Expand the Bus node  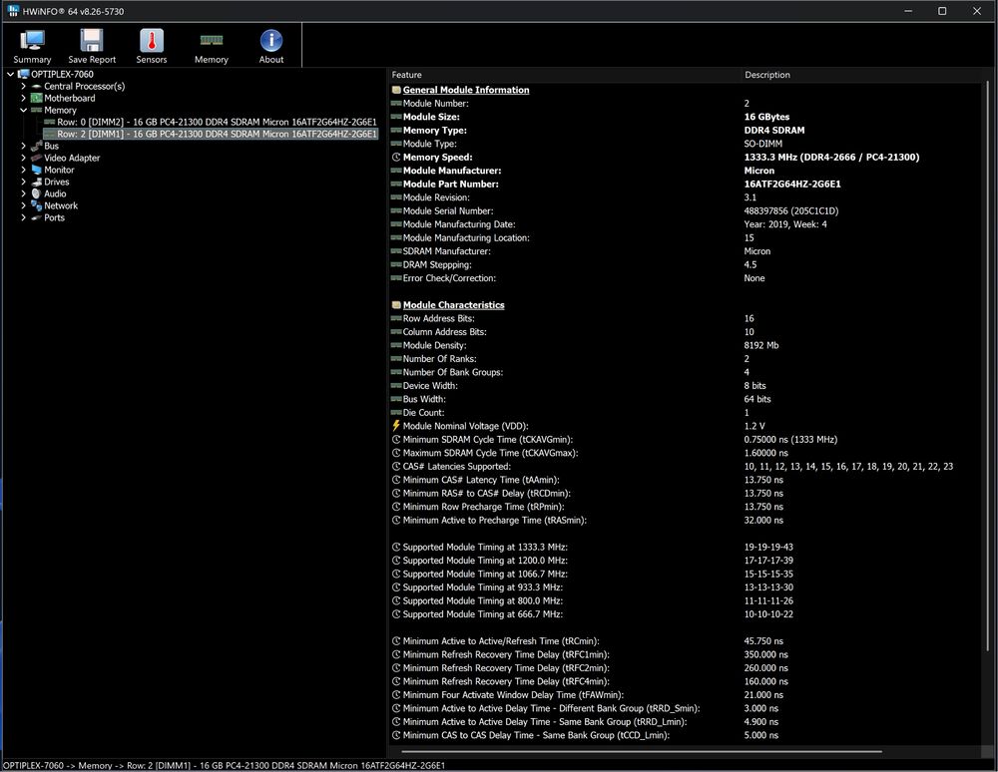[x=24, y=146]
